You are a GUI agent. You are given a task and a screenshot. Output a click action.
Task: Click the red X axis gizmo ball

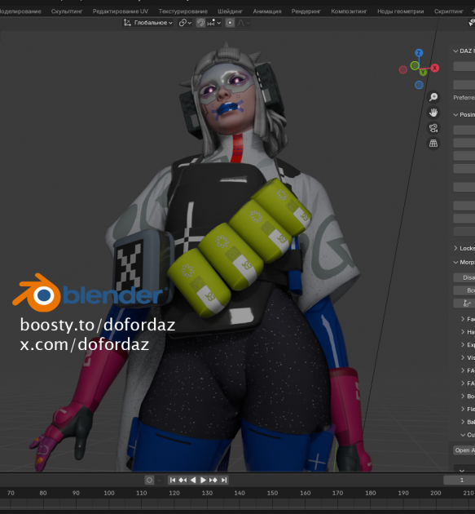click(x=435, y=68)
